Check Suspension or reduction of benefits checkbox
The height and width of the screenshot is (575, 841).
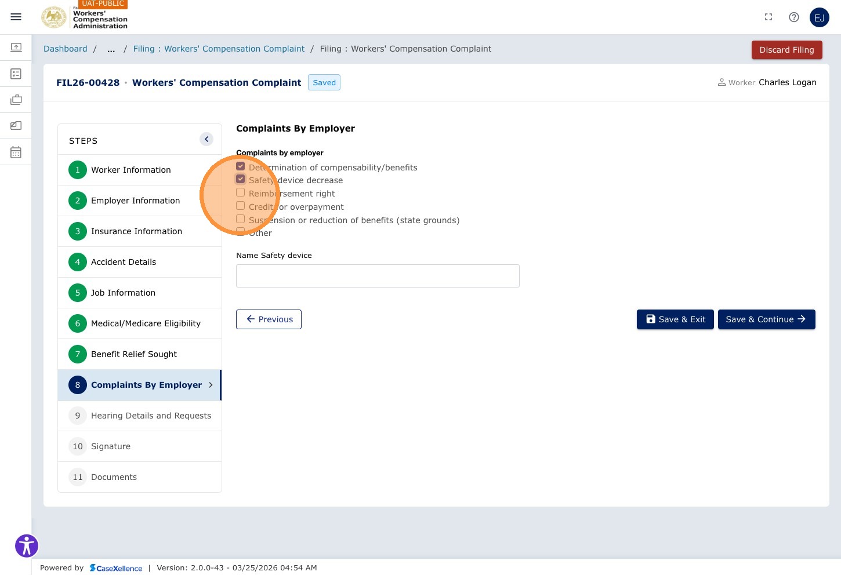tap(240, 219)
